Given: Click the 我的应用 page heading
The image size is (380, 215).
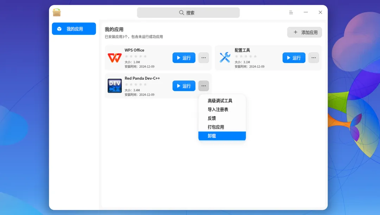Looking at the screenshot, I should coord(114,30).
